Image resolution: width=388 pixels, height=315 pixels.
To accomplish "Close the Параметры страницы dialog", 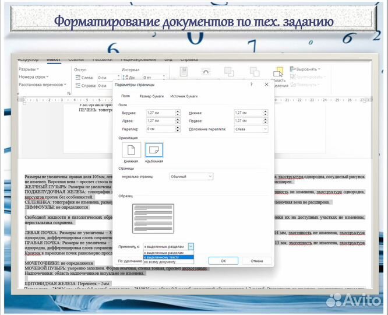I will point(266,85).
